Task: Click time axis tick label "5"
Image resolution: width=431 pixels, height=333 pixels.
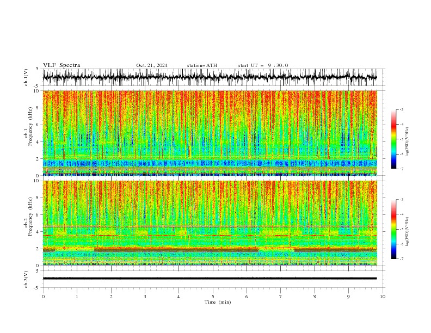Action: coord(213,297)
